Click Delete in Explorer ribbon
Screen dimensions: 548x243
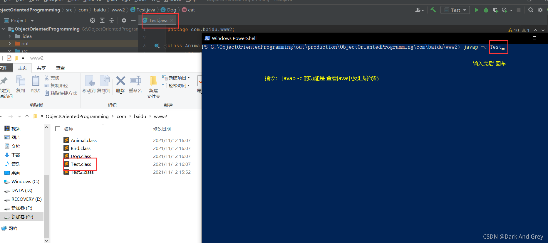[x=120, y=84]
